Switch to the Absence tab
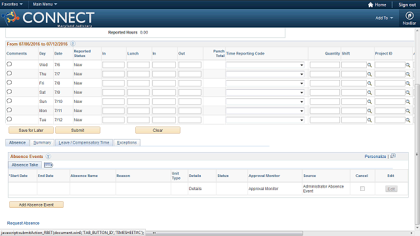420x236 pixels. (x=18, y=143)
